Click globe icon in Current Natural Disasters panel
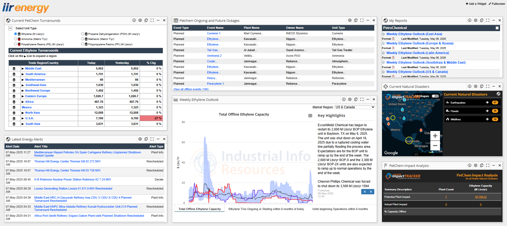This screenshot has width=507, height=226. 498,94
